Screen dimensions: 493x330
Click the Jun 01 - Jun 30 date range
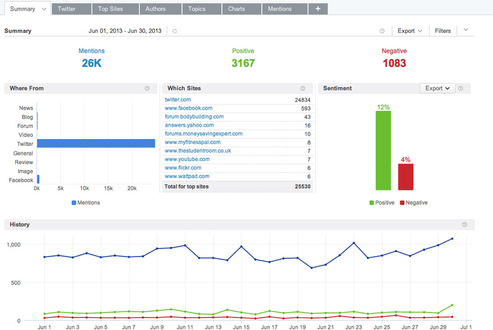tap(125, 30)
